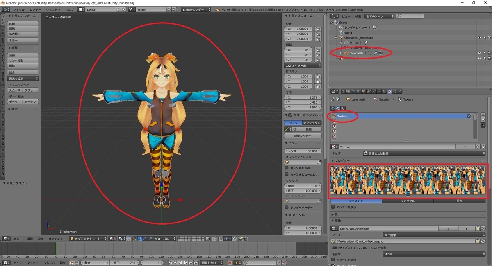Open the Render Layers properties tab icon
492x266 pixels.
[348, 91]
